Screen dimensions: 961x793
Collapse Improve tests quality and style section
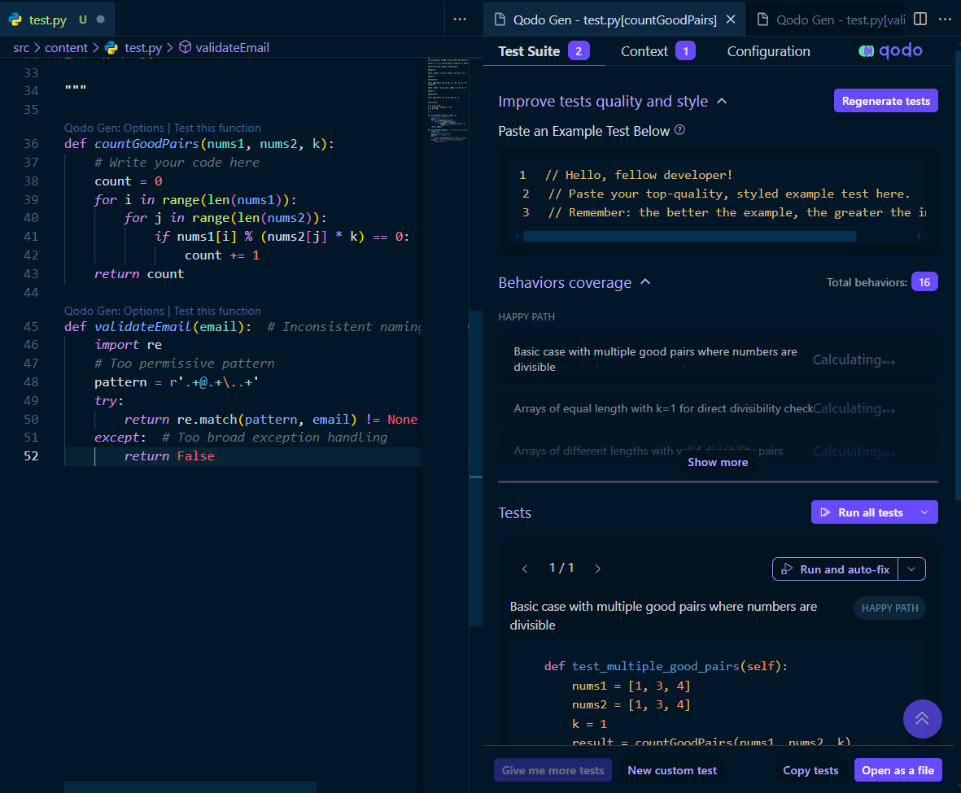coord(722,101)
